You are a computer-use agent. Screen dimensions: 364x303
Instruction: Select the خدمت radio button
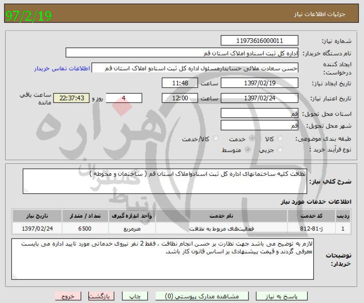tap(252, 139)
